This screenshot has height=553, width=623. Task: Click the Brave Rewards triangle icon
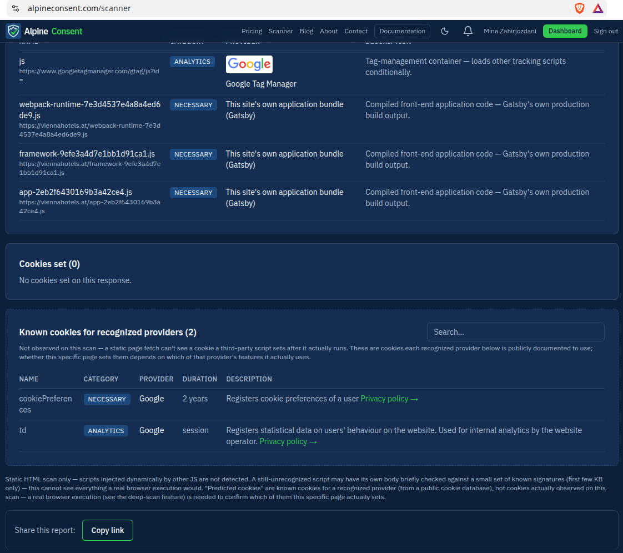(x=598, y=8)
